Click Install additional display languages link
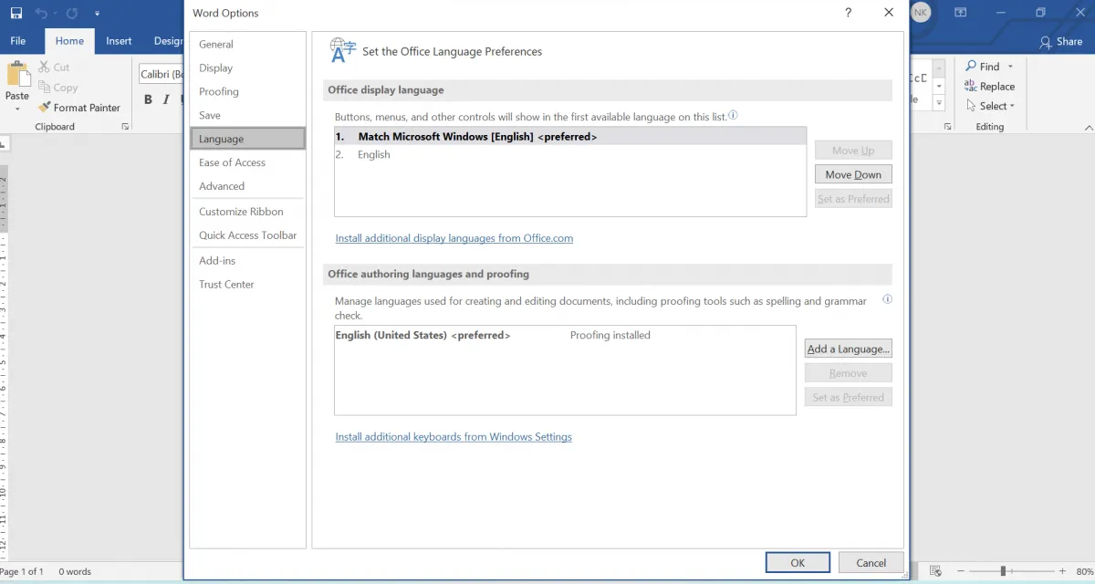1095x584 pixels. [x=454, y=238]
